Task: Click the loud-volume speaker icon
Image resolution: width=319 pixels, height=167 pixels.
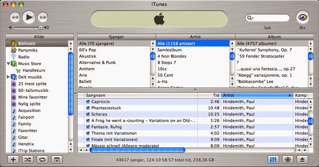Action: tap(47, 28)
